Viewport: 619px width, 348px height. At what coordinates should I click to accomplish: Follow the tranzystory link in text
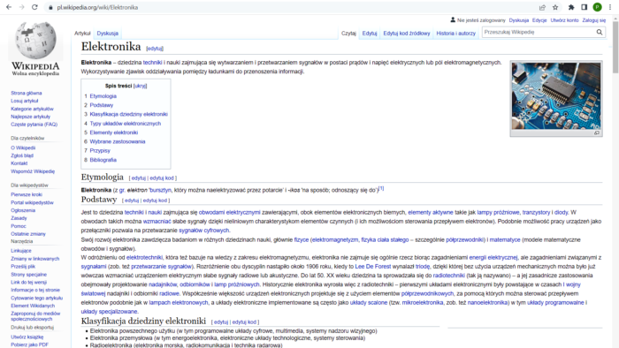click(x=536, y=213)
